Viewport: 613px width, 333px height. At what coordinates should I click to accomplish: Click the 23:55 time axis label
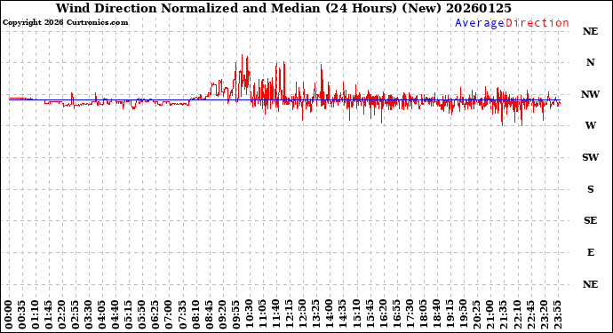[557, 315]
